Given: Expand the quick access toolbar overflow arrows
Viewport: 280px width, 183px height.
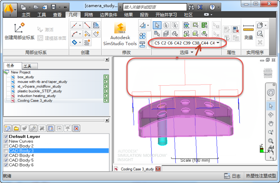Looking at the screenshot, I should [65, 7].
